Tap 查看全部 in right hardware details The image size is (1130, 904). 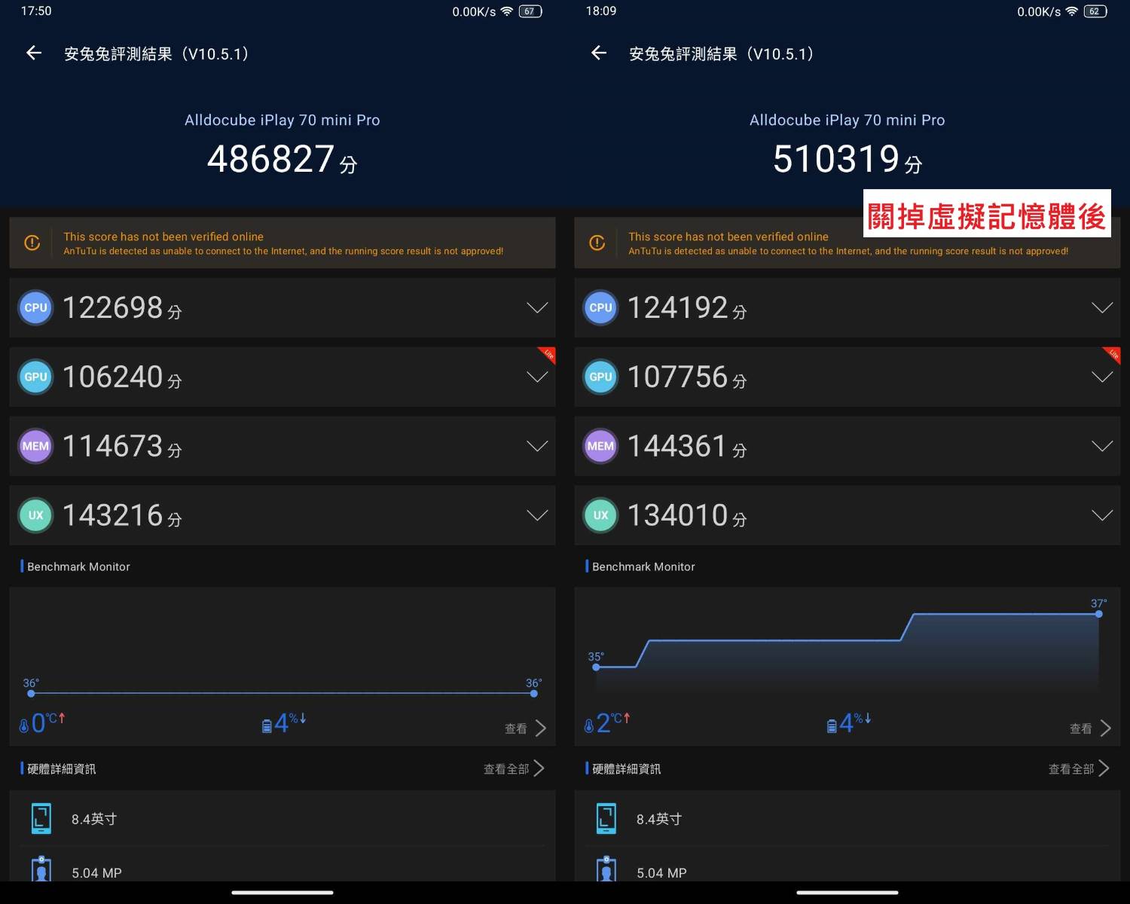tap(1079, 768)
